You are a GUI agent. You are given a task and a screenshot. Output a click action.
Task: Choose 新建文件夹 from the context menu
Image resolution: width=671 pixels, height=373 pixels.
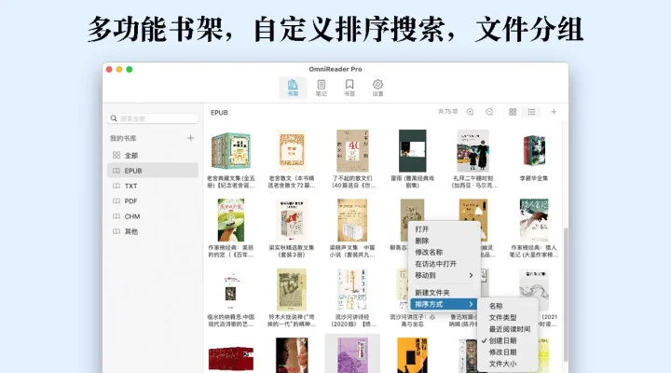[x=443, y=293]
